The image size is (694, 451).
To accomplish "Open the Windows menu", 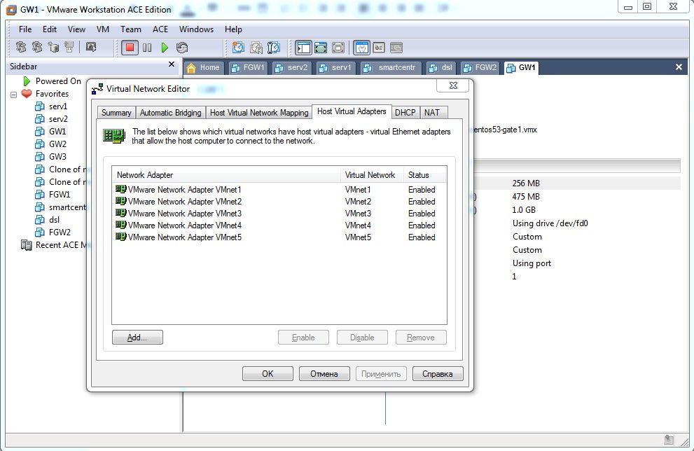I will 196,29.
